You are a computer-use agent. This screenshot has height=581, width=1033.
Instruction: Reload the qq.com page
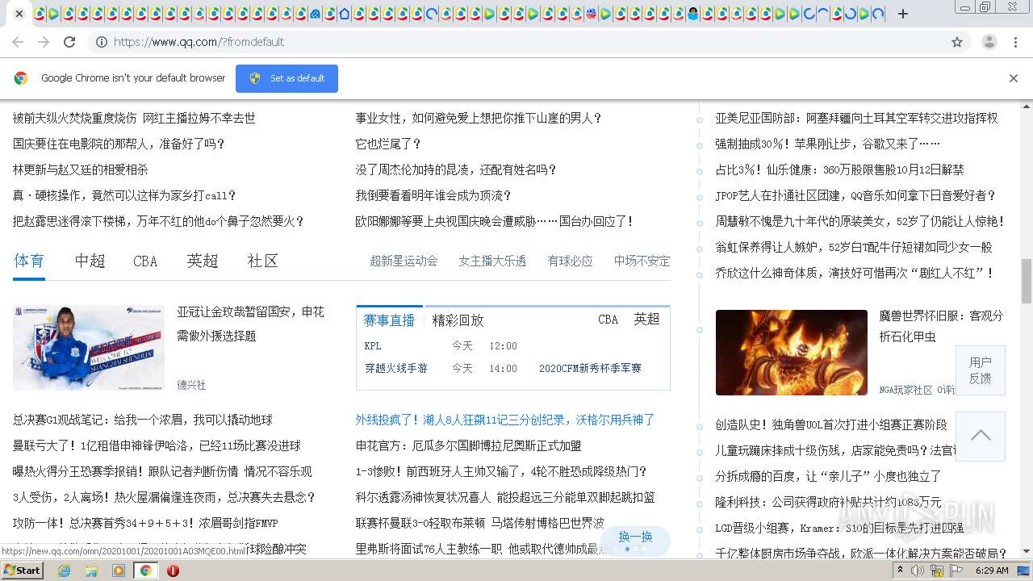click(x=69, y=42)
